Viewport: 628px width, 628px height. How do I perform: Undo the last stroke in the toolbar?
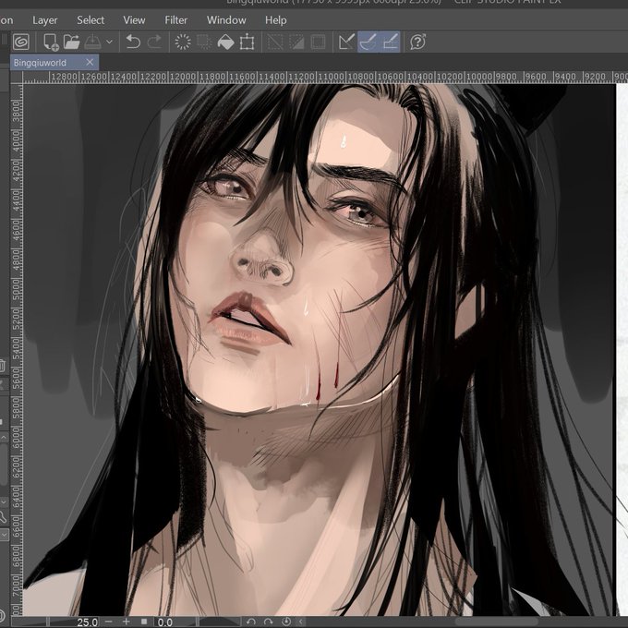pyautogui.click(x=133, y=42)
